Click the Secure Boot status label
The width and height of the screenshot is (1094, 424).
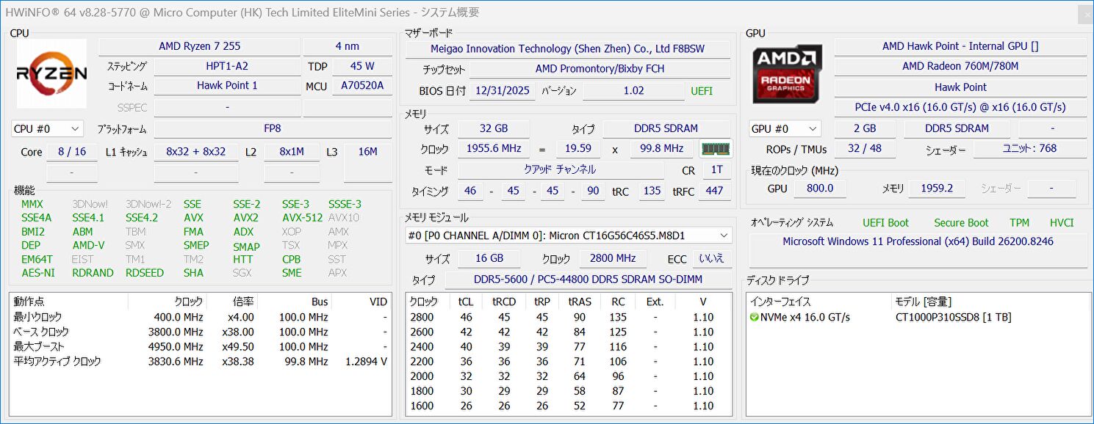coord(960,223)
